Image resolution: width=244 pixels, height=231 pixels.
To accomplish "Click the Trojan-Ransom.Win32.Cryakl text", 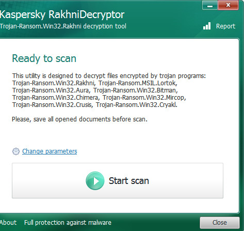I will (x=137, y=105).
